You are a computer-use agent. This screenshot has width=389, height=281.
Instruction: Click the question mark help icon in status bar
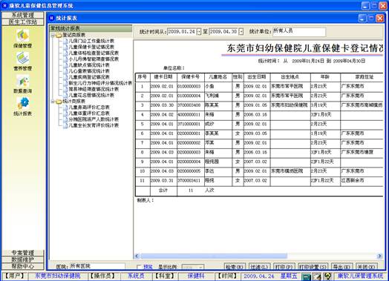(327, 276)
